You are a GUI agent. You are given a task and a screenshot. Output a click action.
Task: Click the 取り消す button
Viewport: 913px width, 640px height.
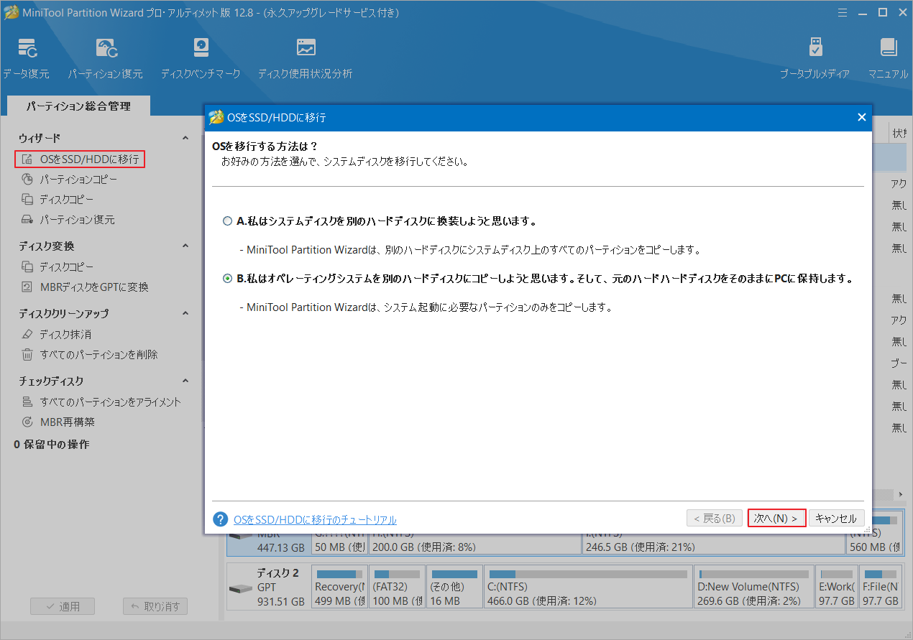[x=155, y=606]
